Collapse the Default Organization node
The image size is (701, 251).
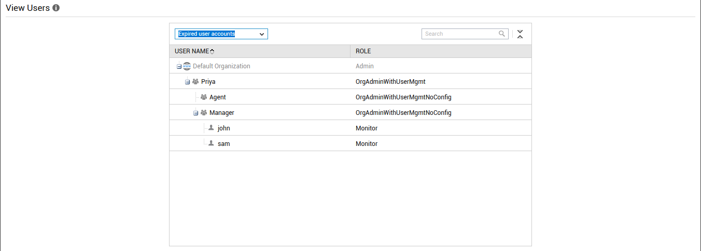click(x=179, y=66)
